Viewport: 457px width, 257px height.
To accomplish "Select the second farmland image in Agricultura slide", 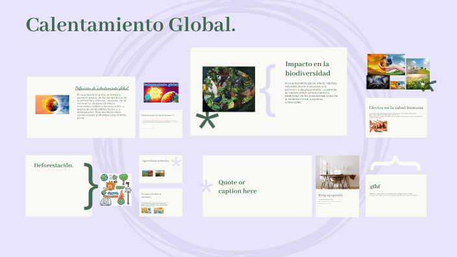I will pos(160,173).
